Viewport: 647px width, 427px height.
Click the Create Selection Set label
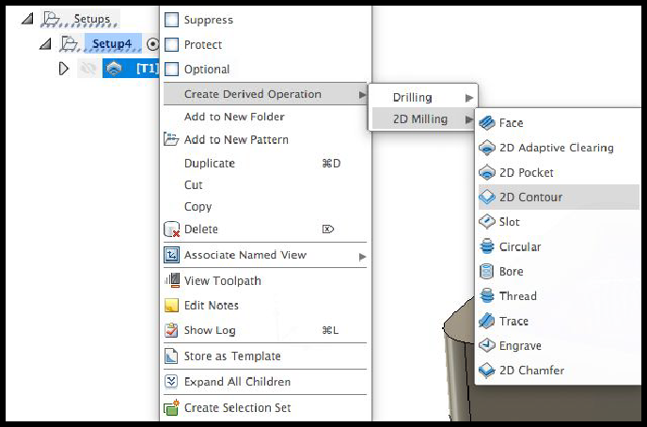[237, 407]
